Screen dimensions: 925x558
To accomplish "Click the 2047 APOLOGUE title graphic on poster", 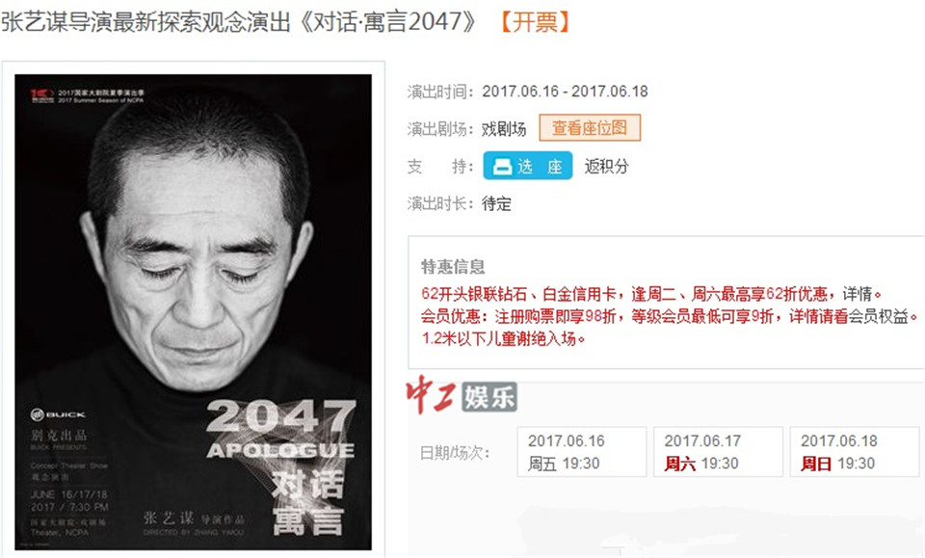I will (x=281, y=429).
